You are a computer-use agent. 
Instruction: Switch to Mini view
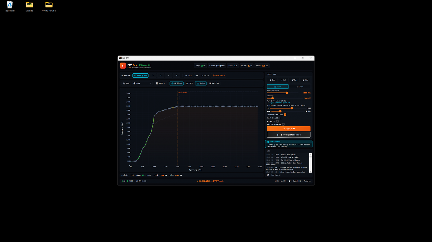(126, 83)
